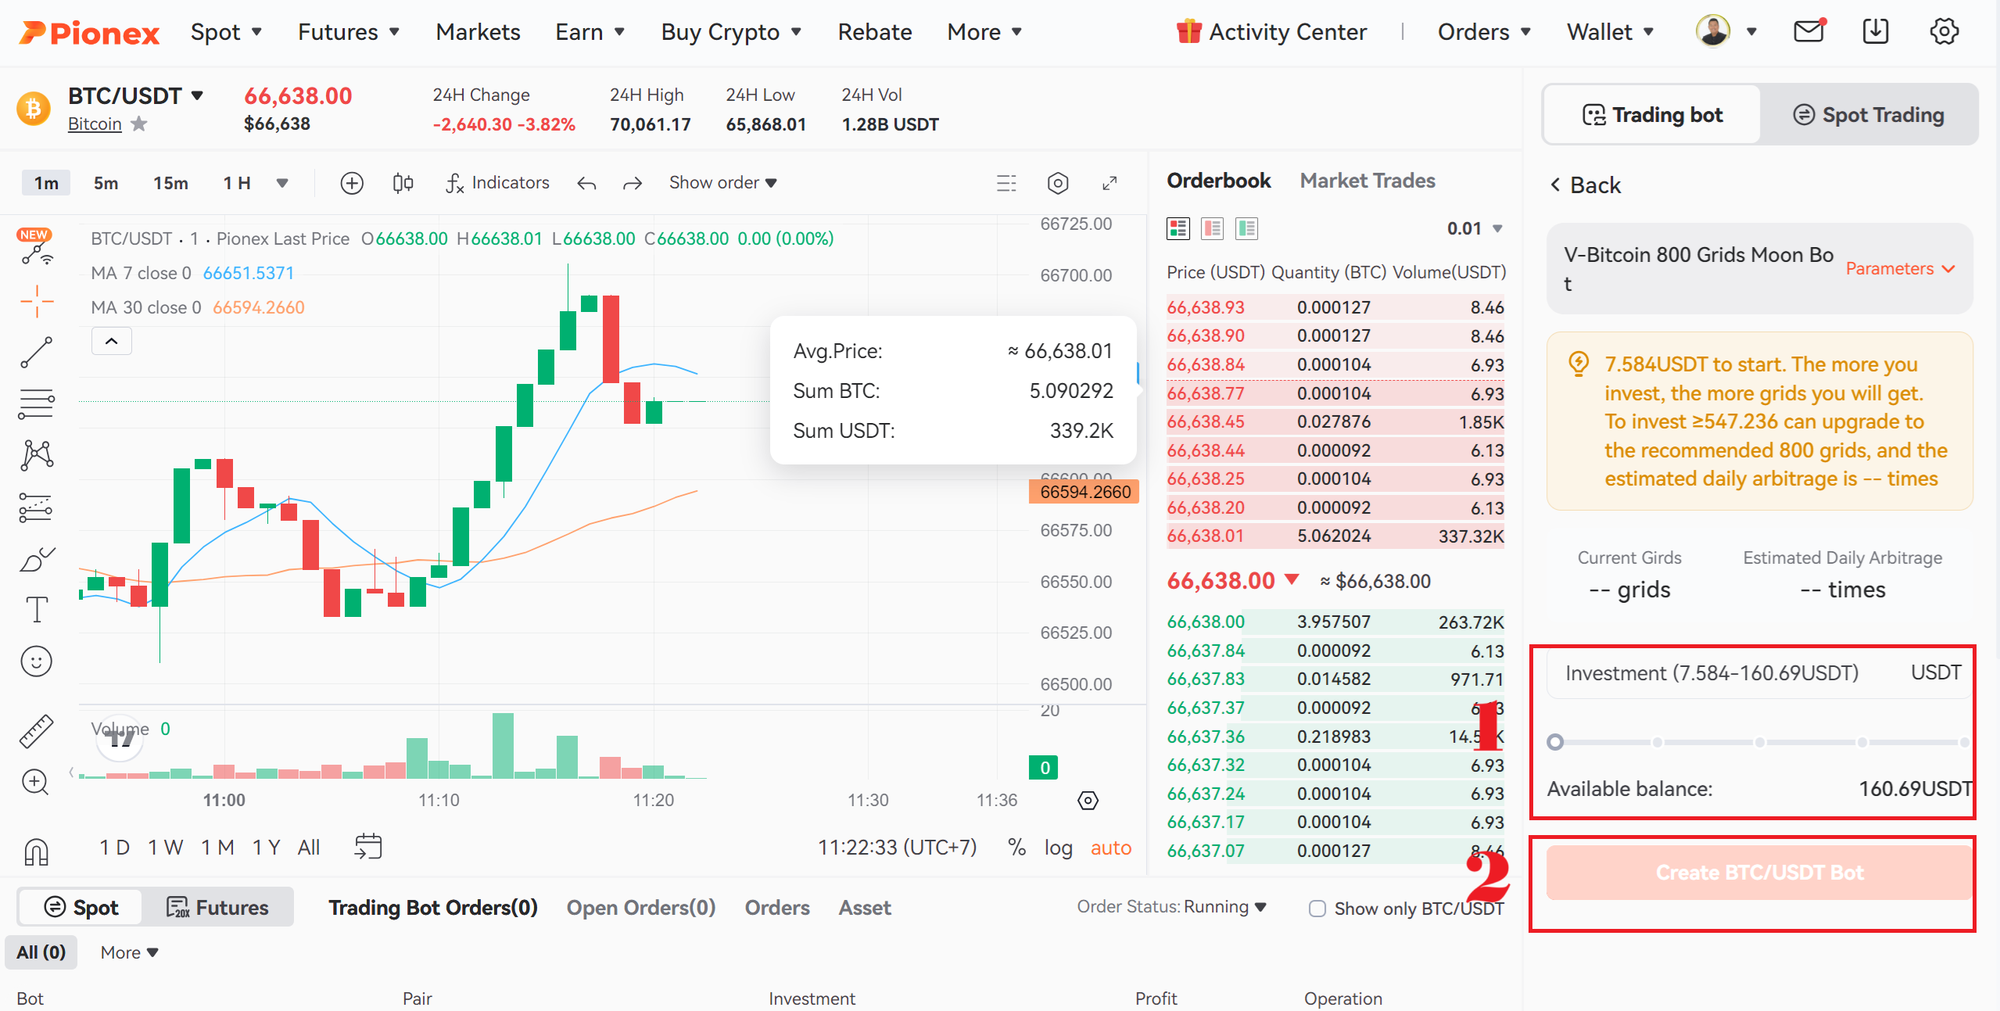Click the Investment amount input field
This screenshot has width=2000, height=1011.
pyautogui.click(x=1759, y=673)
